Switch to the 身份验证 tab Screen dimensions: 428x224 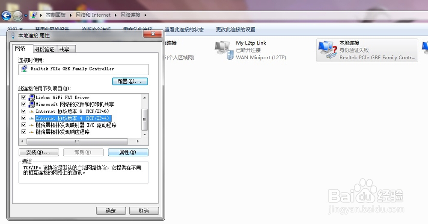click(x=45, y=49)
